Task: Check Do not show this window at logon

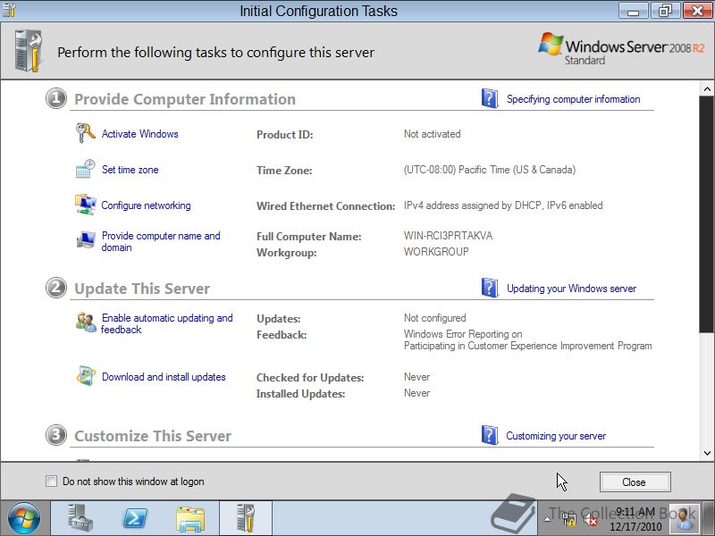Action: click(52, 481)
